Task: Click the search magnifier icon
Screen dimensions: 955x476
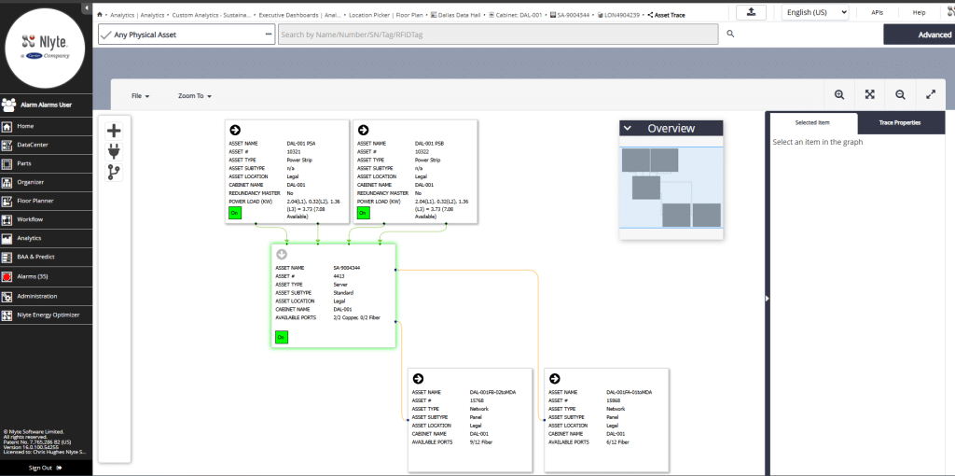Action: coord(730,35)
